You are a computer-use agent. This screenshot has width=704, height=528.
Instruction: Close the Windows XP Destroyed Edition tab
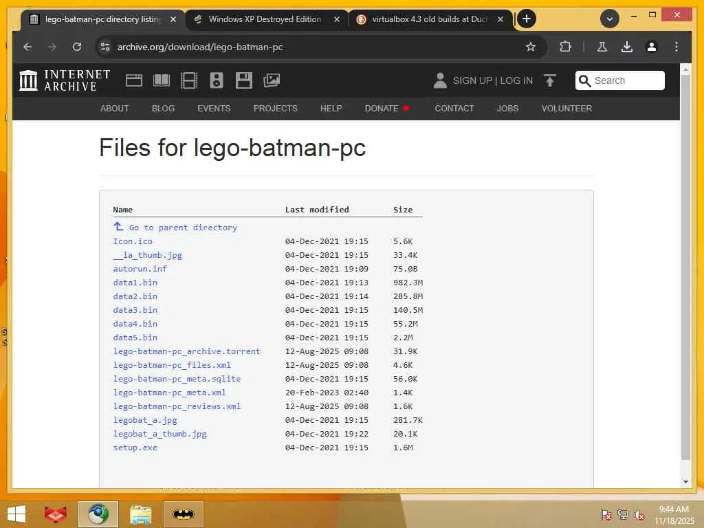337,19
